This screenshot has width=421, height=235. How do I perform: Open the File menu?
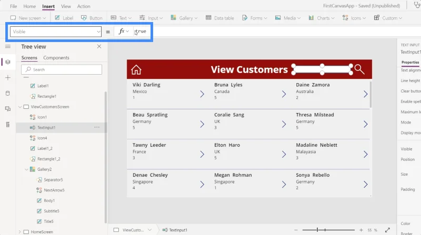click(x=14, y=6)
